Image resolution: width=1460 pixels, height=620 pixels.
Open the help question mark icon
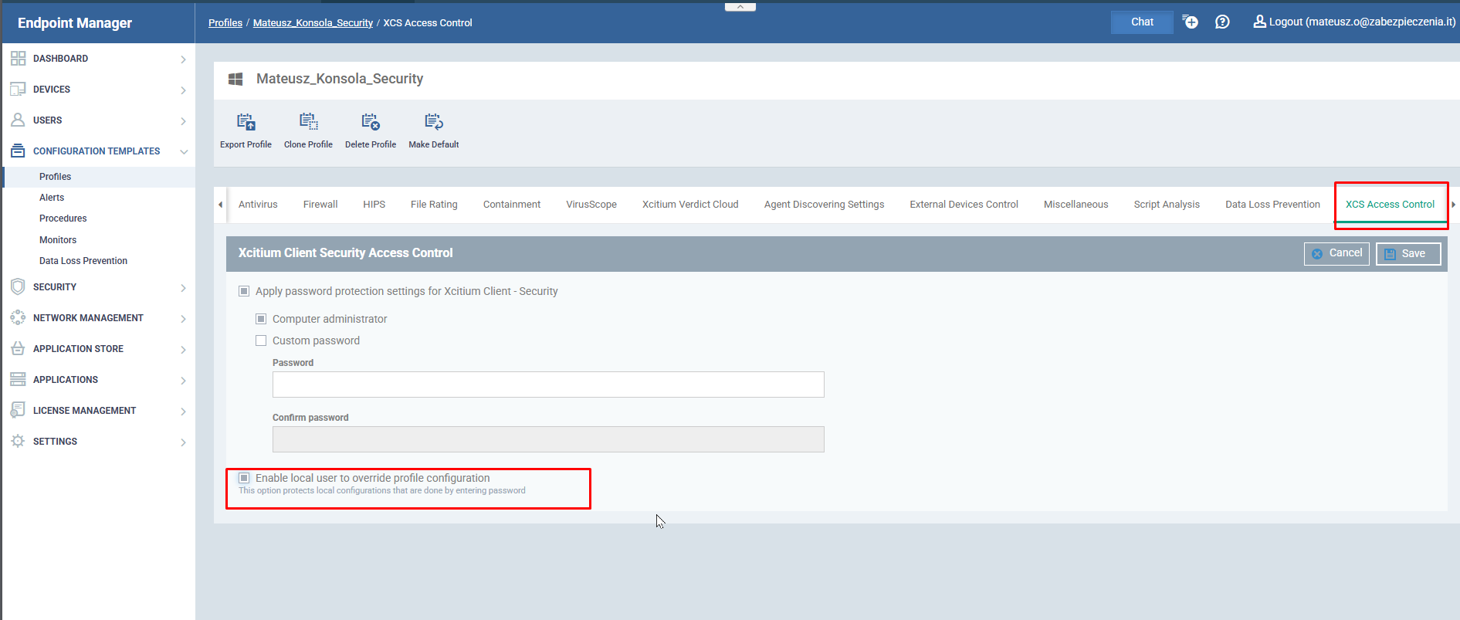(x=1222, y=22)
